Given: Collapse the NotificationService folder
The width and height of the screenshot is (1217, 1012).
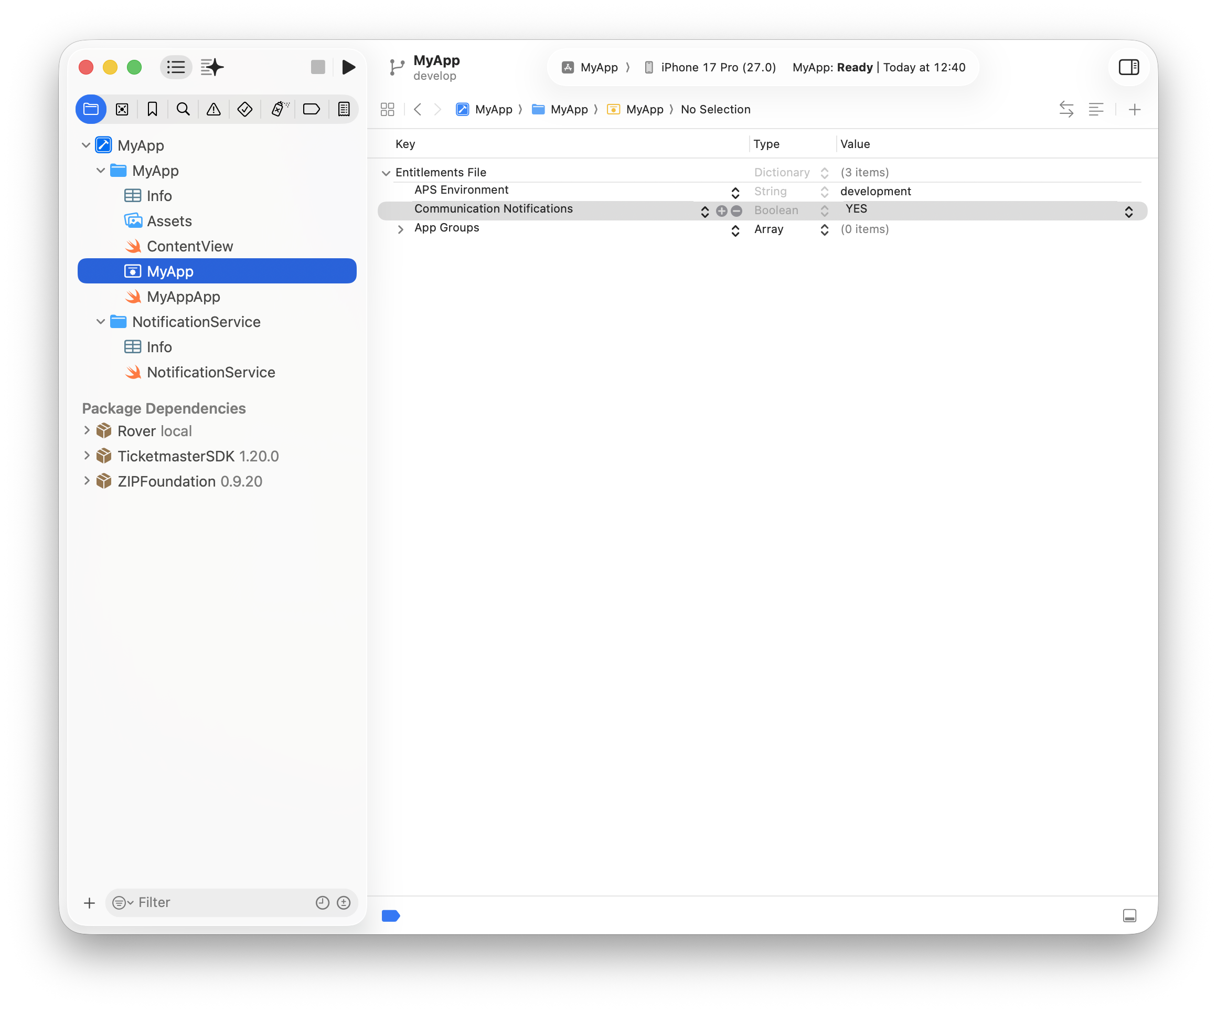Looking at the screenshot, I should [x=100, y=321].
